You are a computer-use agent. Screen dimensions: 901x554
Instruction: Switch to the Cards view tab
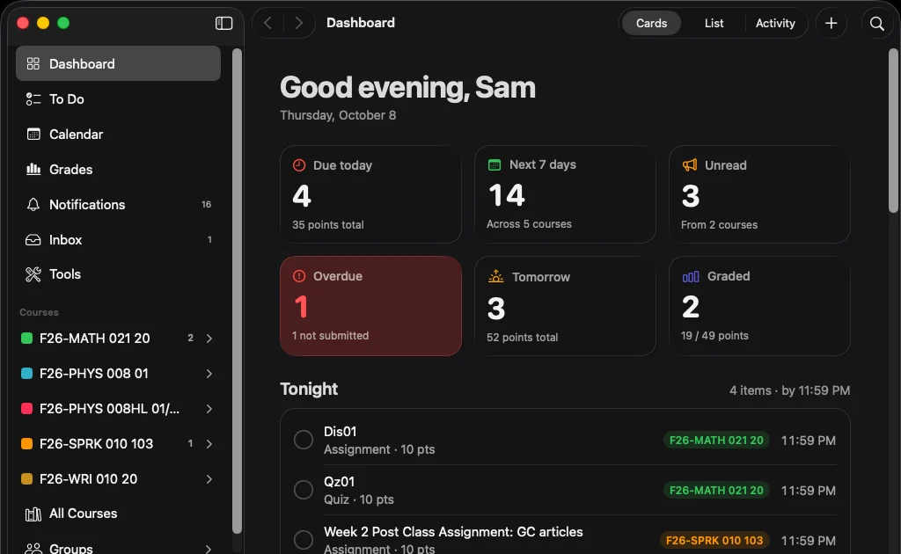(x=651, y=24)
